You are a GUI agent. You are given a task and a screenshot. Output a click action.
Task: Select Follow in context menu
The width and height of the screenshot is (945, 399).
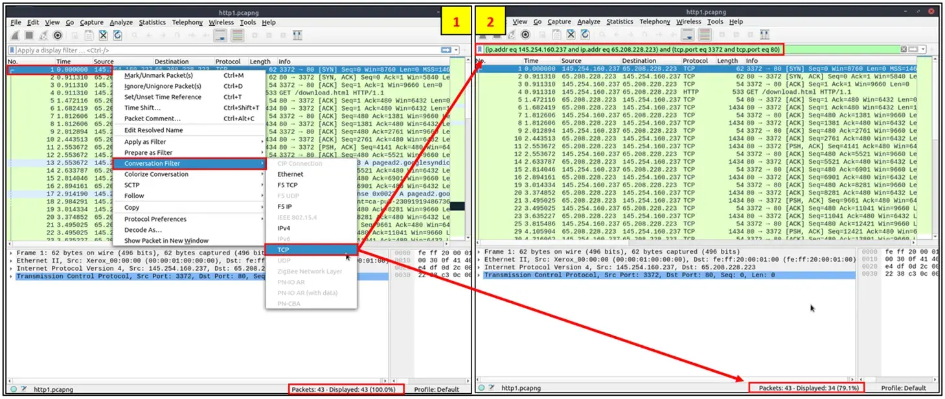[190, 196]
